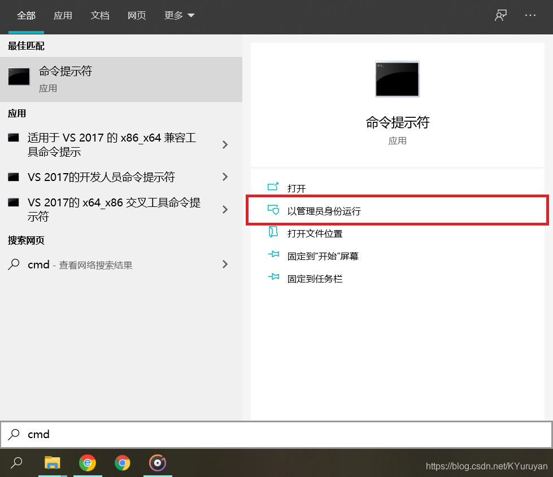Screen dimensions: 553x477
Task: Open the three-dot options menu
Action: pos(530,15)
